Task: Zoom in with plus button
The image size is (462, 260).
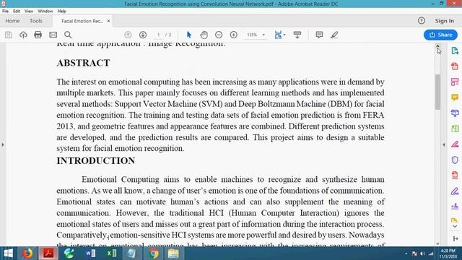Action: point(234,35)
